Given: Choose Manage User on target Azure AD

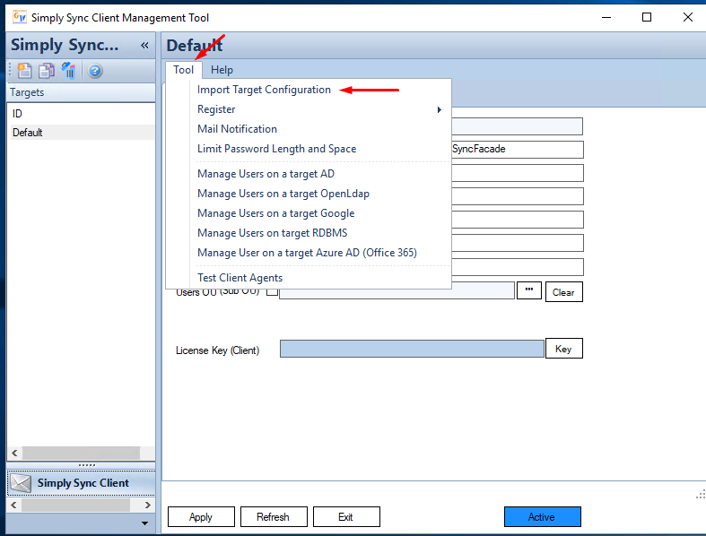Looking at the screenshot, I should click(x=307, y=253).
